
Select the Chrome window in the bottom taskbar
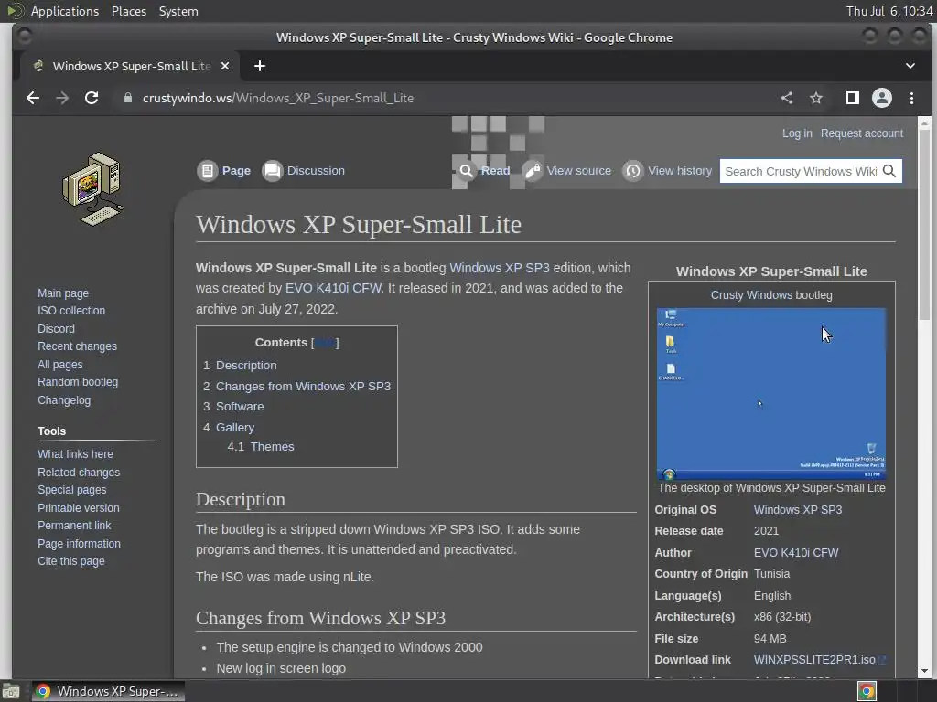click(x=108, y=691)
